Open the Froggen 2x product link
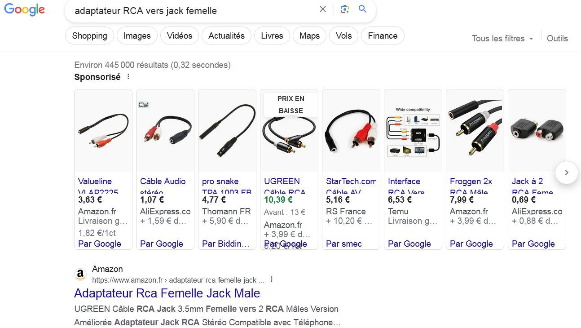581x328 pixels. [x=471, y=185]
